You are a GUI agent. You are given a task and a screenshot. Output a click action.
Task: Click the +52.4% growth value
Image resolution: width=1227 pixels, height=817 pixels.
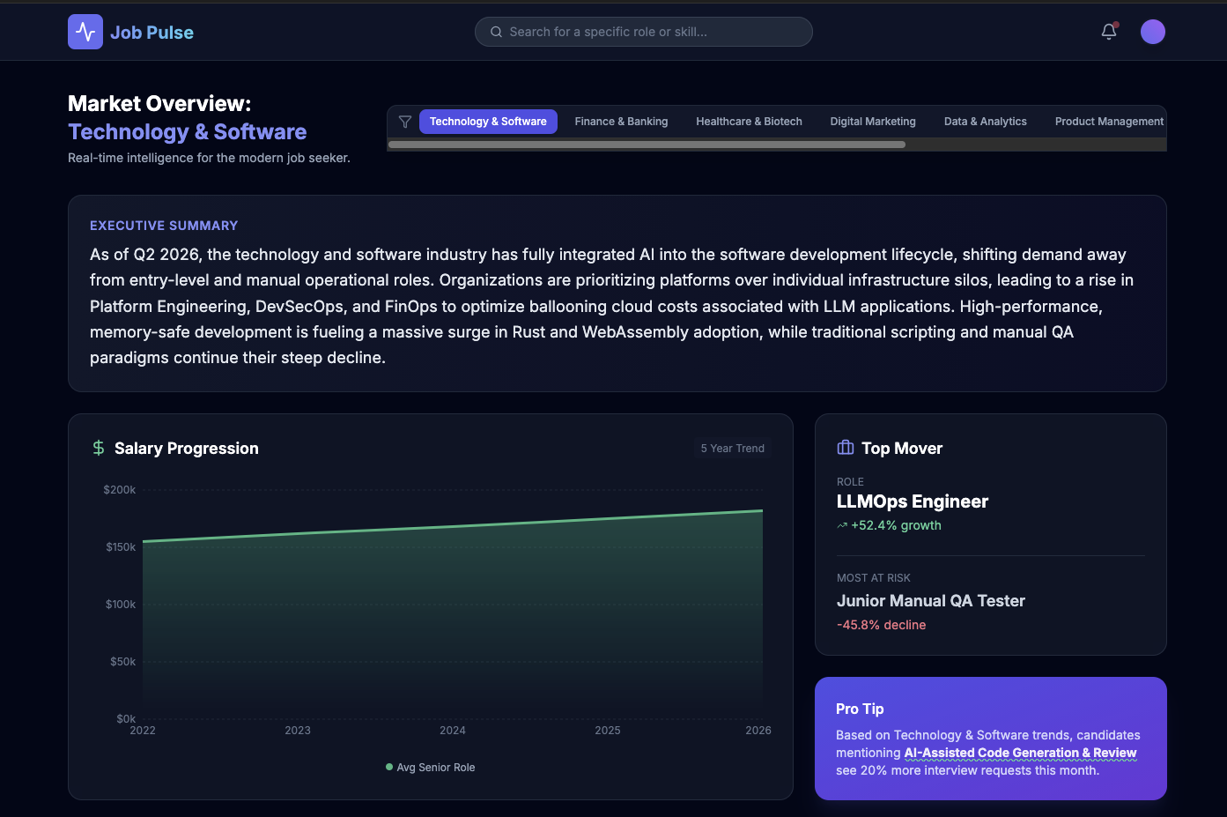coord(896,525)
